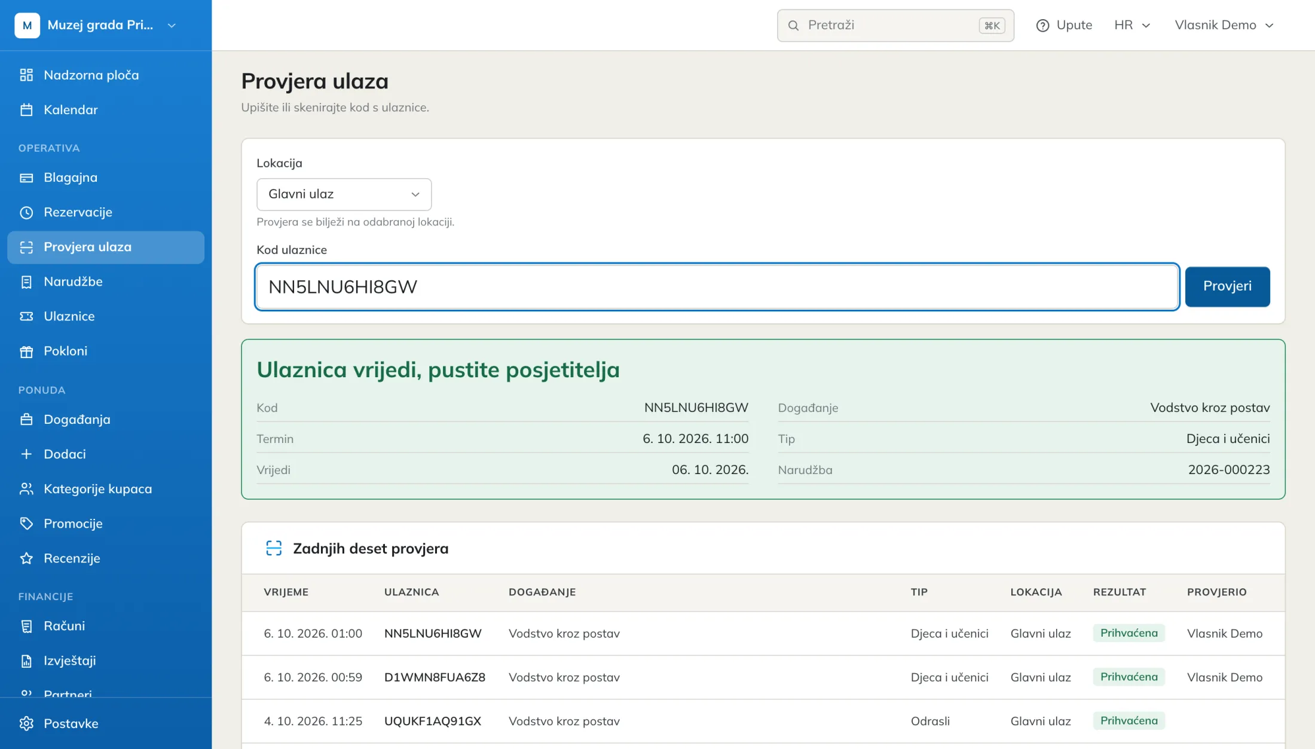The width and height of the screenshot is (1315, 749).
Task: Open Nadzorna ploča dashboard icon
Action: point(26,75)
